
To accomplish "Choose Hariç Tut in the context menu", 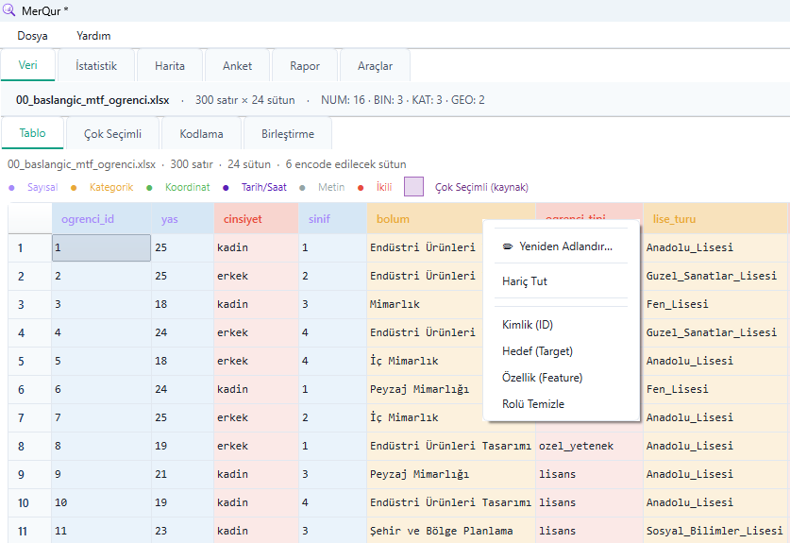I will [x=562, y=281].
